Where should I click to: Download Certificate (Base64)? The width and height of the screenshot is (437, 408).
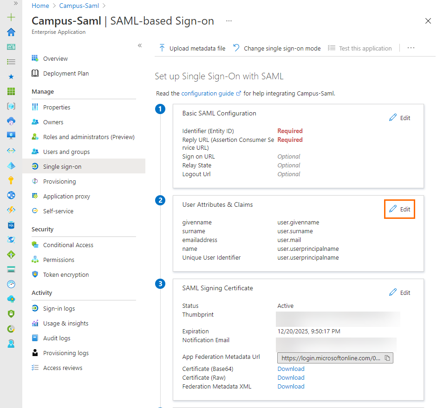coord(291,369)
